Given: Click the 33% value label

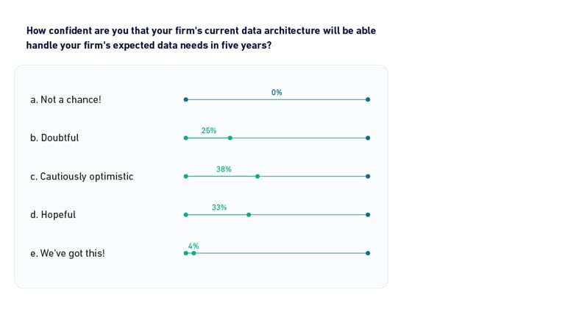Looking at the screenshot, I should point(219,208).
